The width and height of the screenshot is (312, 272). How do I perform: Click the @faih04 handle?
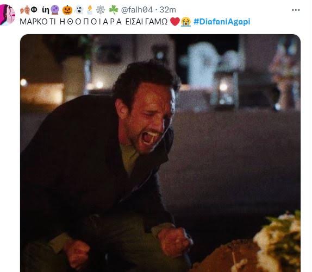click(x=137, y=10)
